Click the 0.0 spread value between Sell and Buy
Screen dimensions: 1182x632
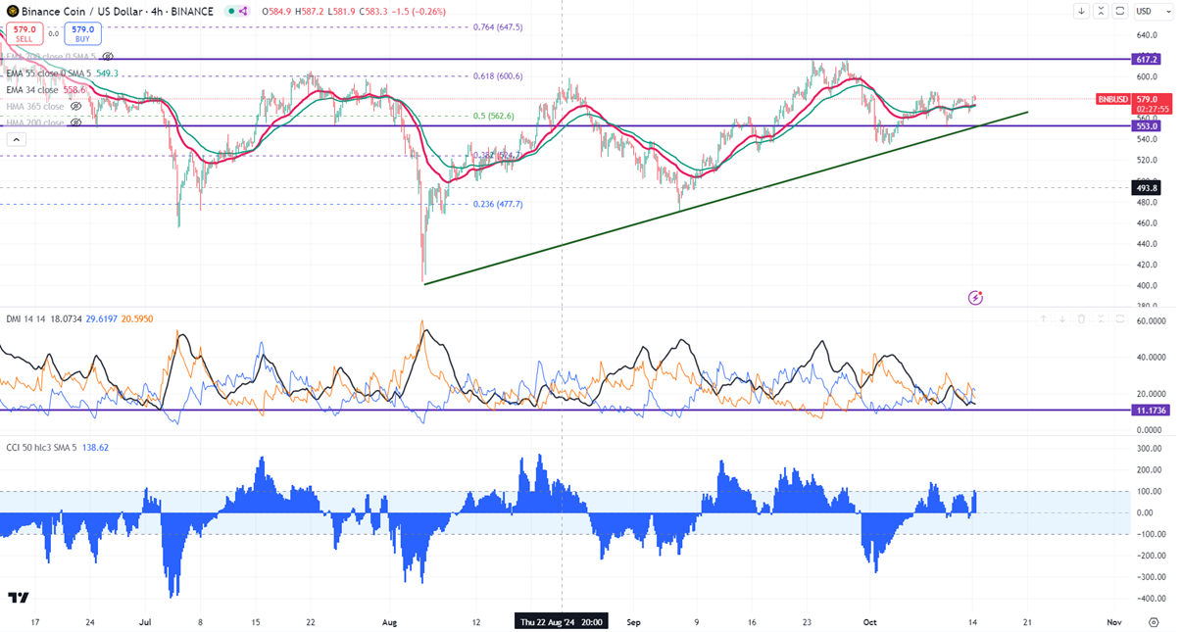(x=54, y=34)
